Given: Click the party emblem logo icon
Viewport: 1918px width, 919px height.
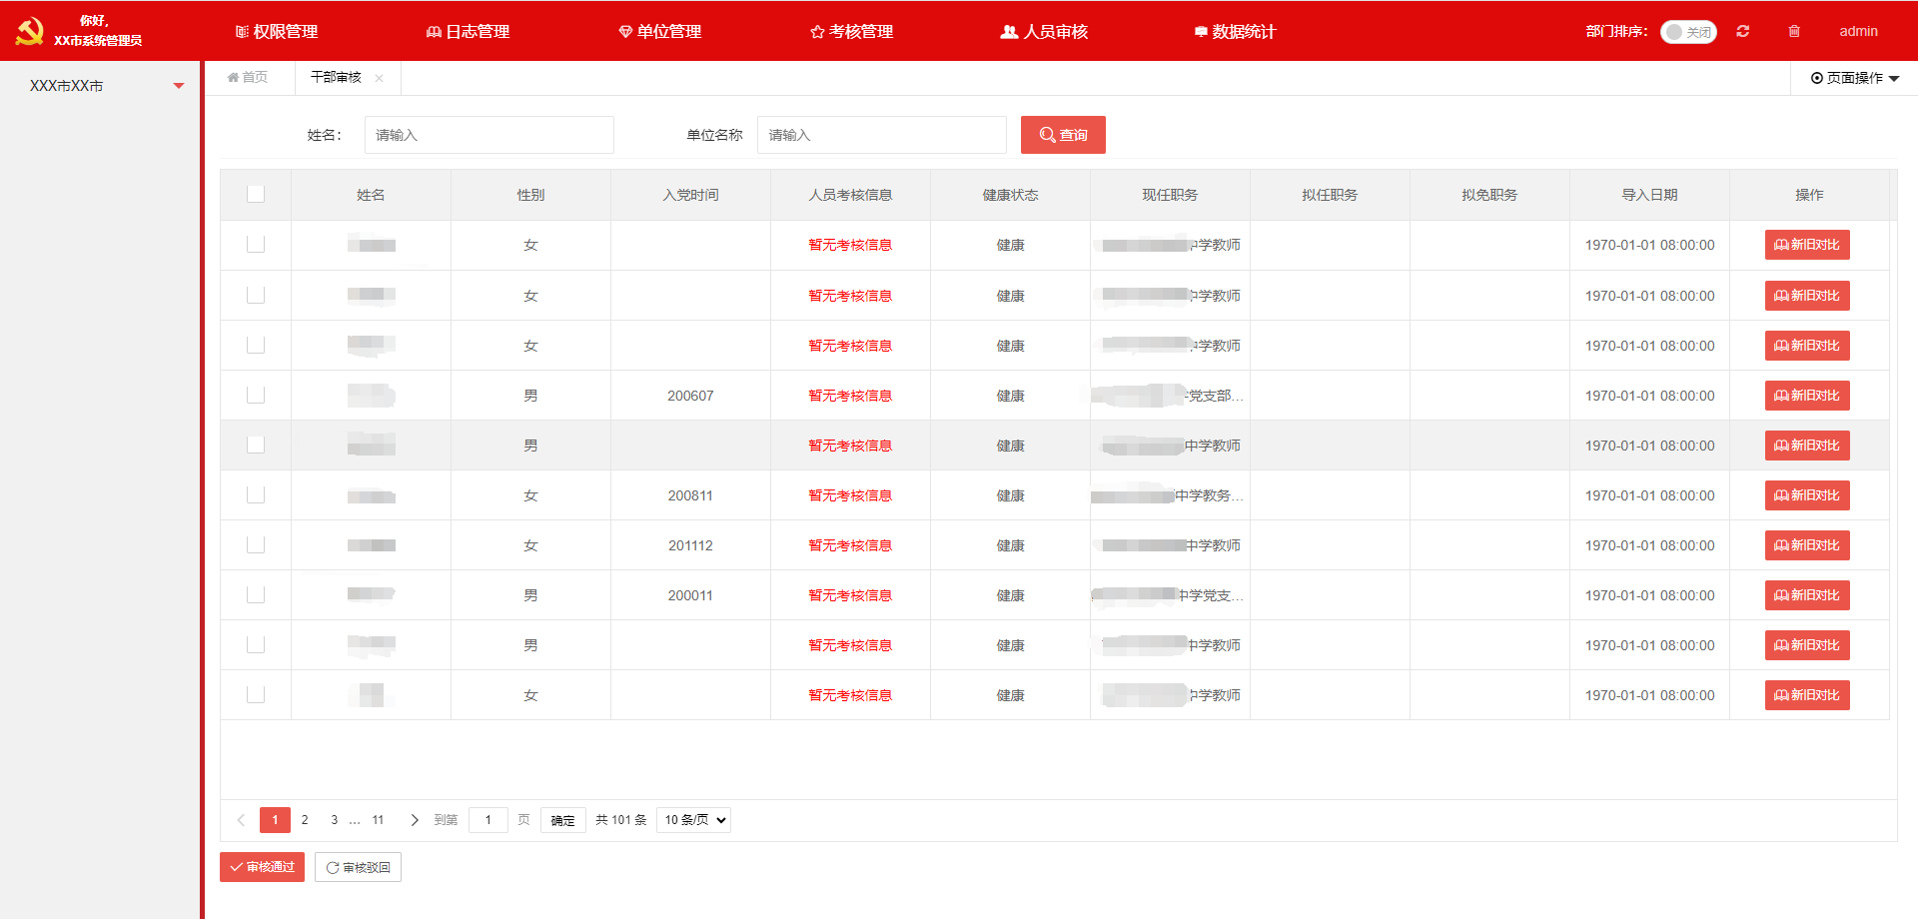Looking at the screenshot, I should click(29, 31).
